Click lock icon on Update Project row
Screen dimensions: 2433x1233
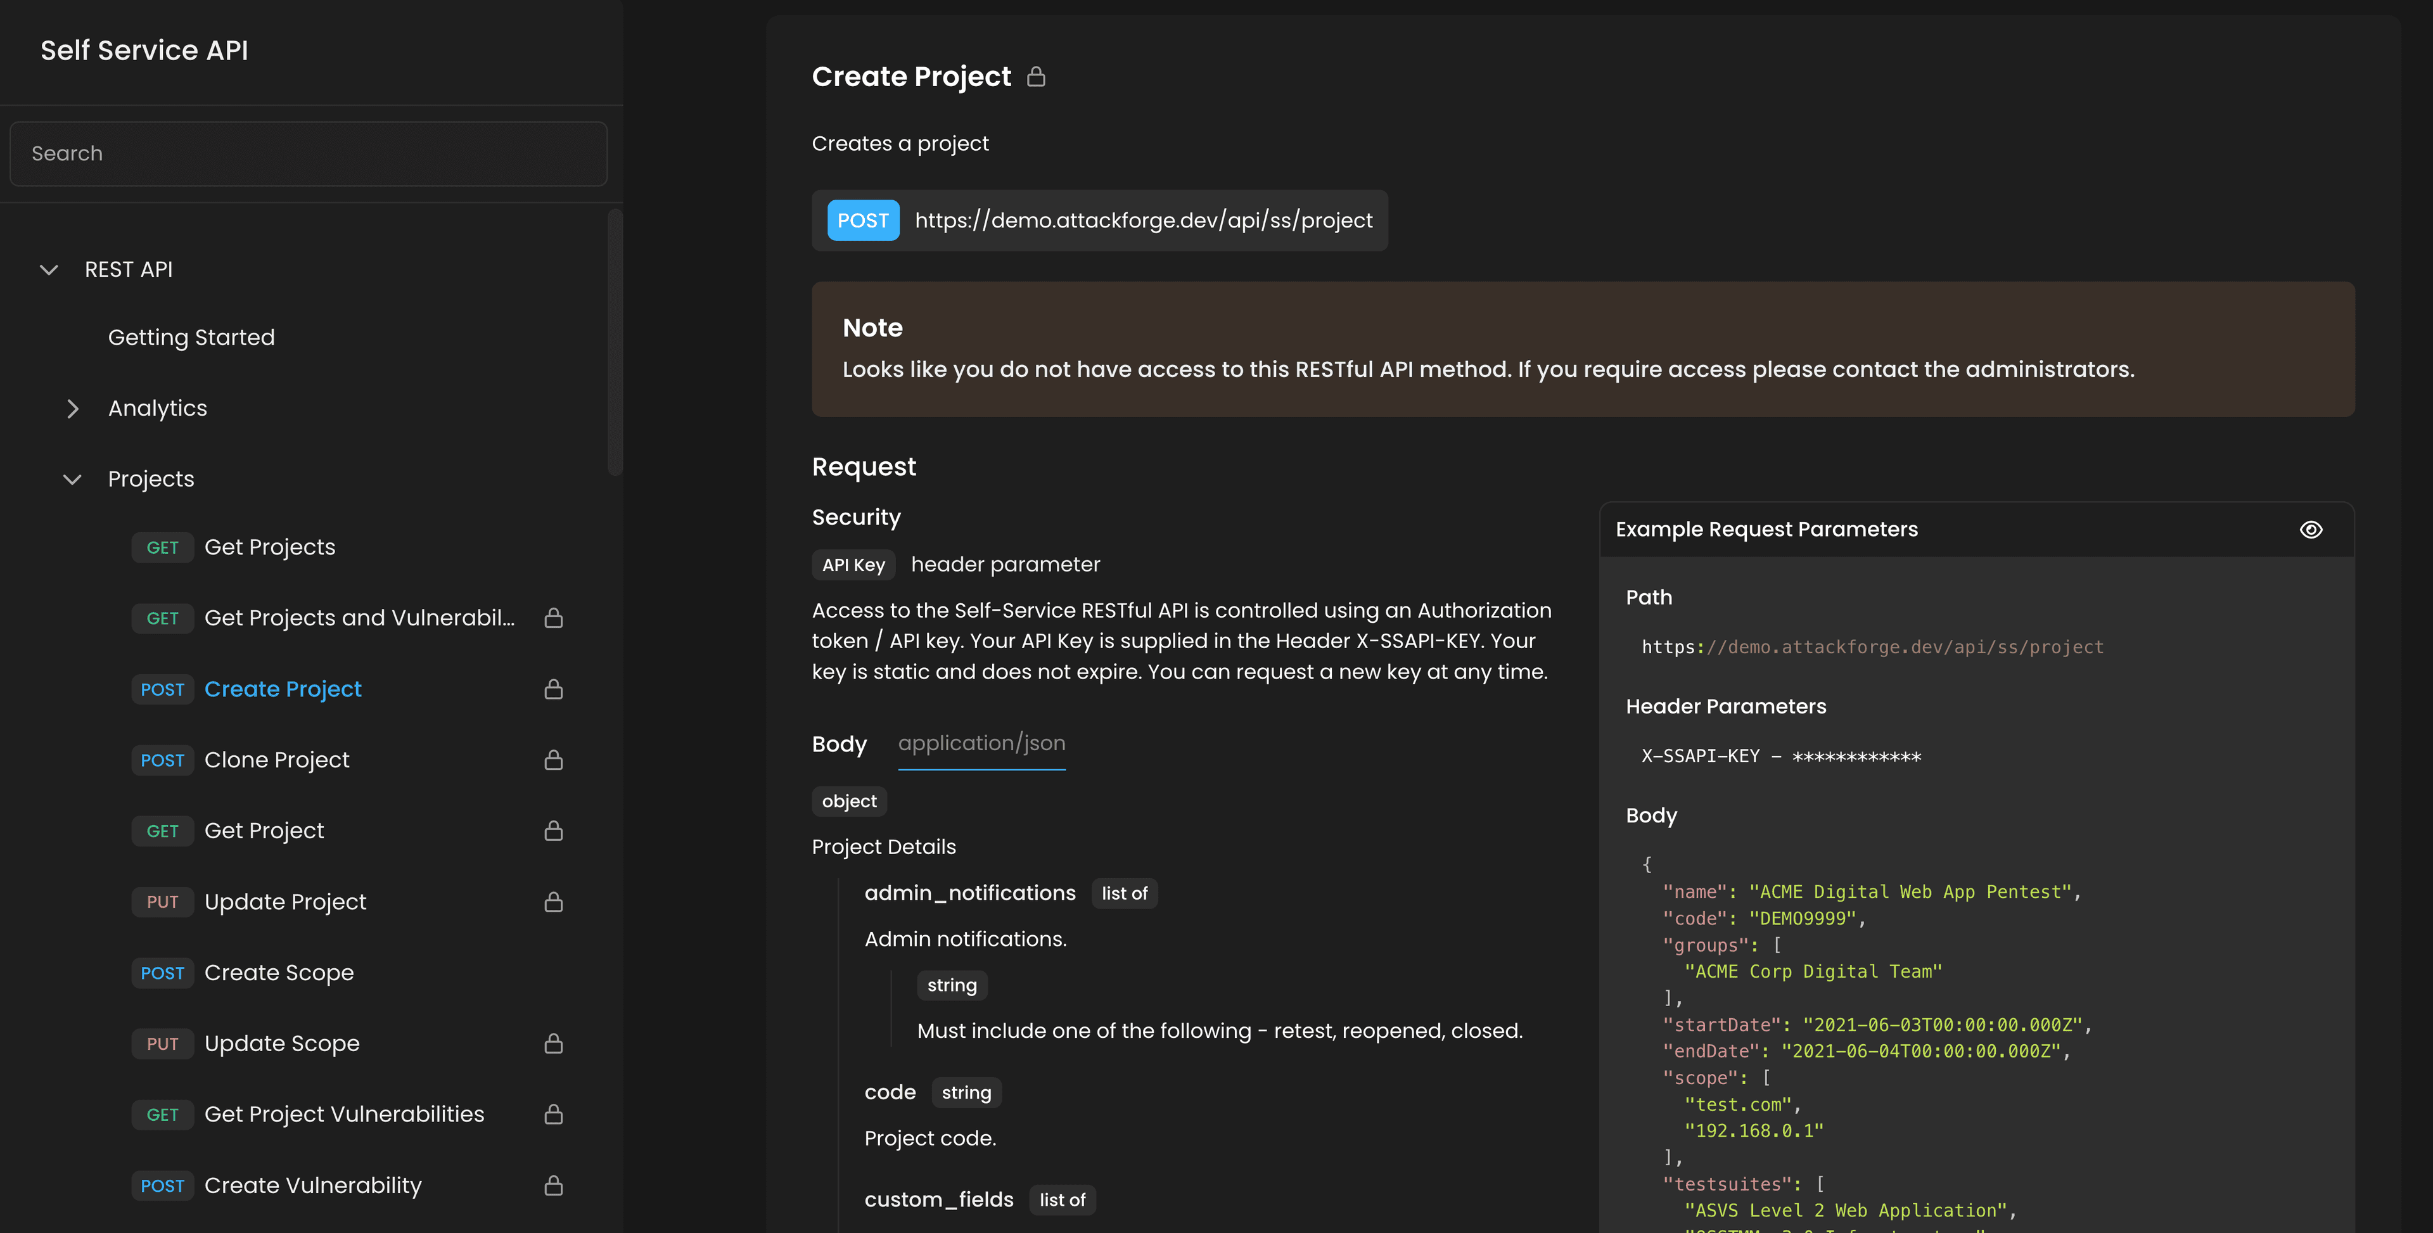coord(554,902)
